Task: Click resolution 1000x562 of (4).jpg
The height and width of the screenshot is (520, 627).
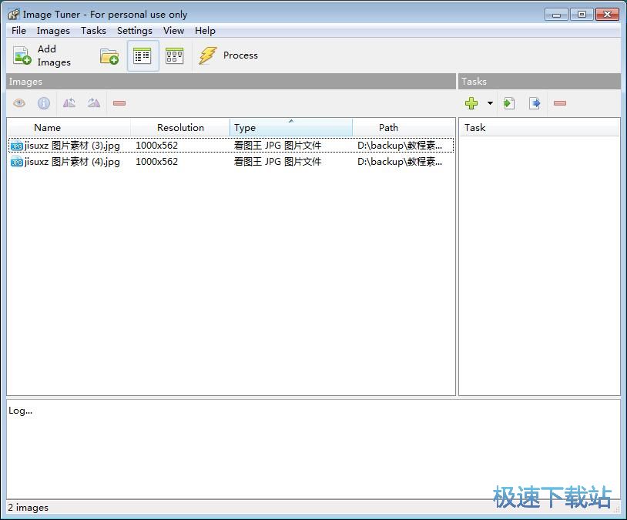Action: point(157,162)
